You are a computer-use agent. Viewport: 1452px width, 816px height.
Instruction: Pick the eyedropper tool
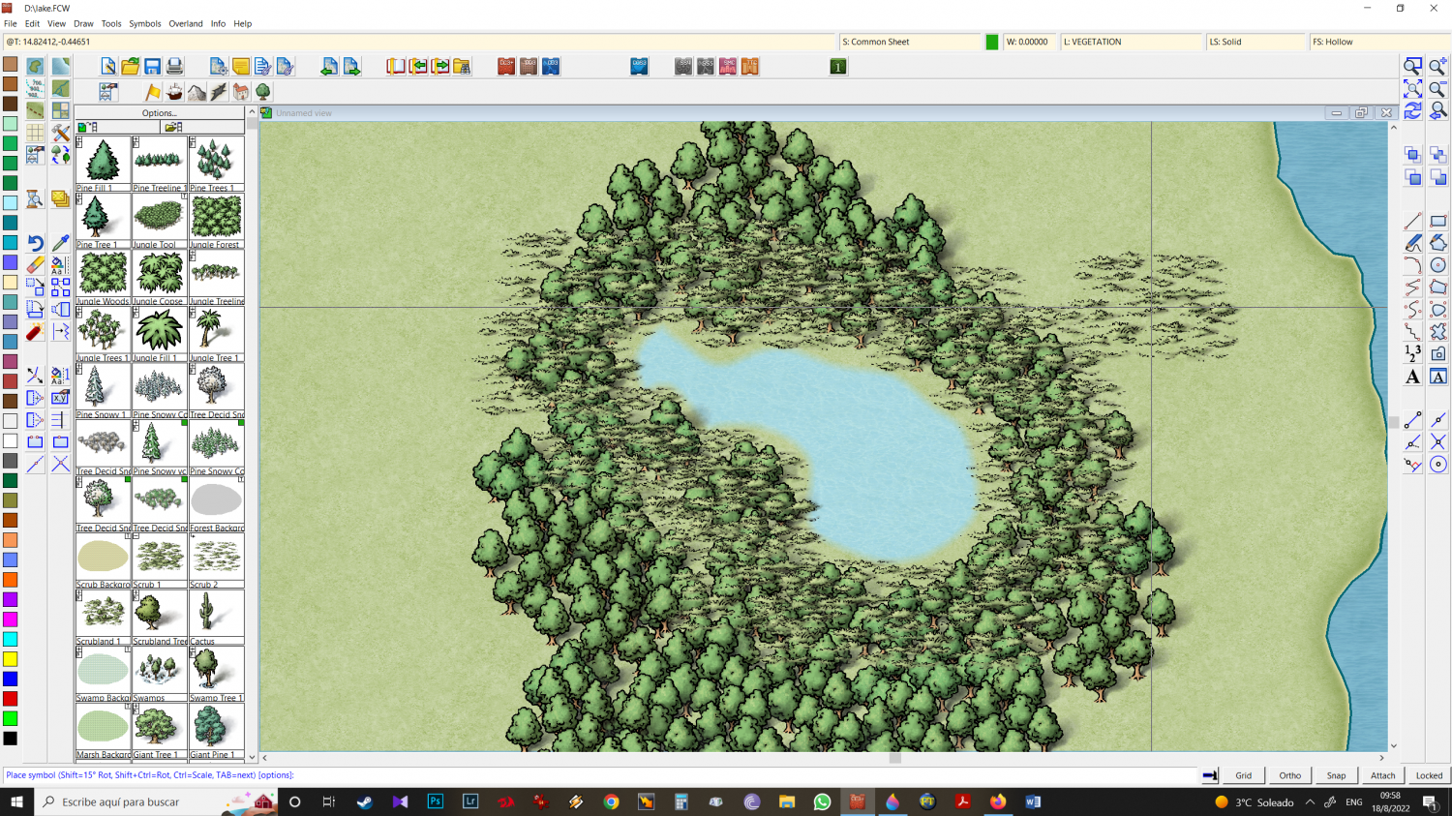[x=60, y=244]
